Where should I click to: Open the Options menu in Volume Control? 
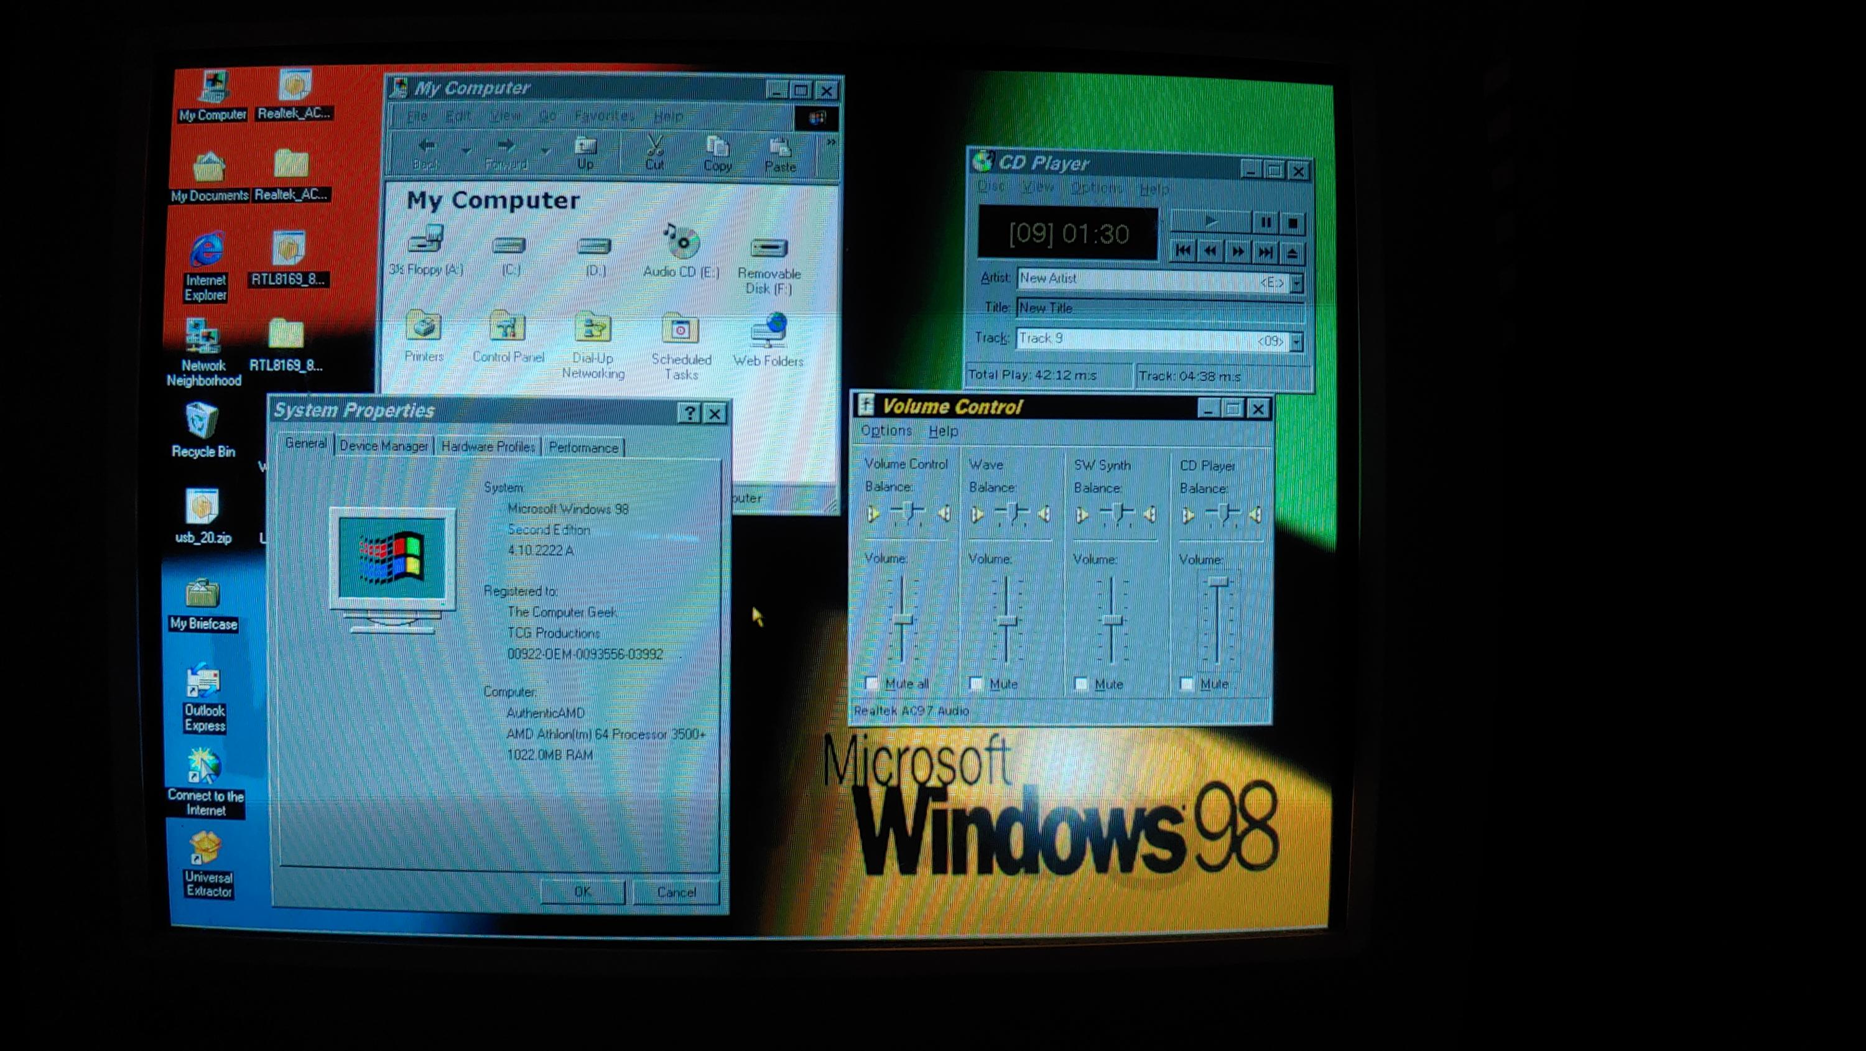click(886, 431)
